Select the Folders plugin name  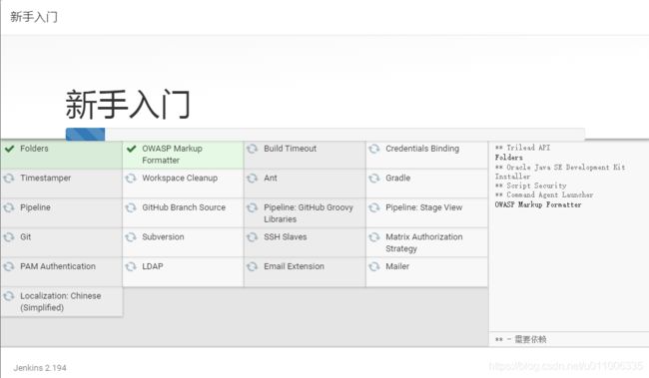[34, 149]
